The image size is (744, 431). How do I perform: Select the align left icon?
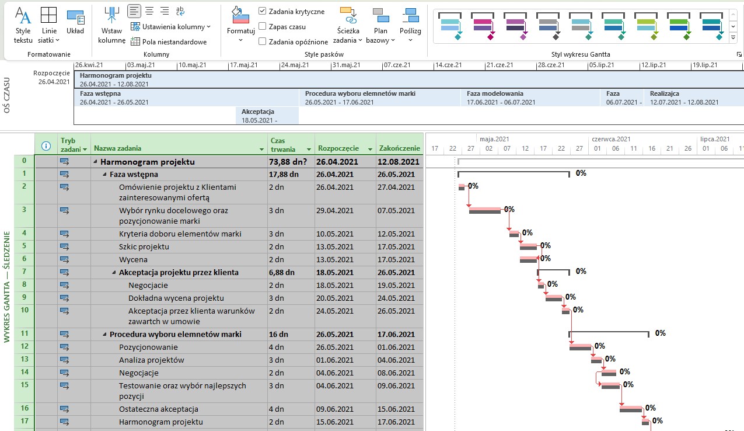(x=134, y=11)
